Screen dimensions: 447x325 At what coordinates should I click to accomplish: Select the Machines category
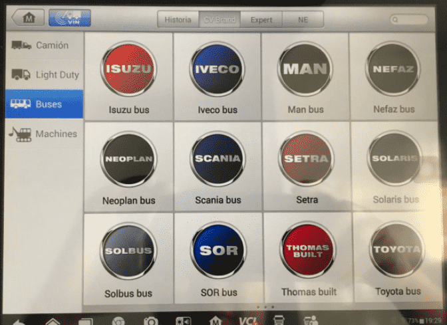[44, 134]
